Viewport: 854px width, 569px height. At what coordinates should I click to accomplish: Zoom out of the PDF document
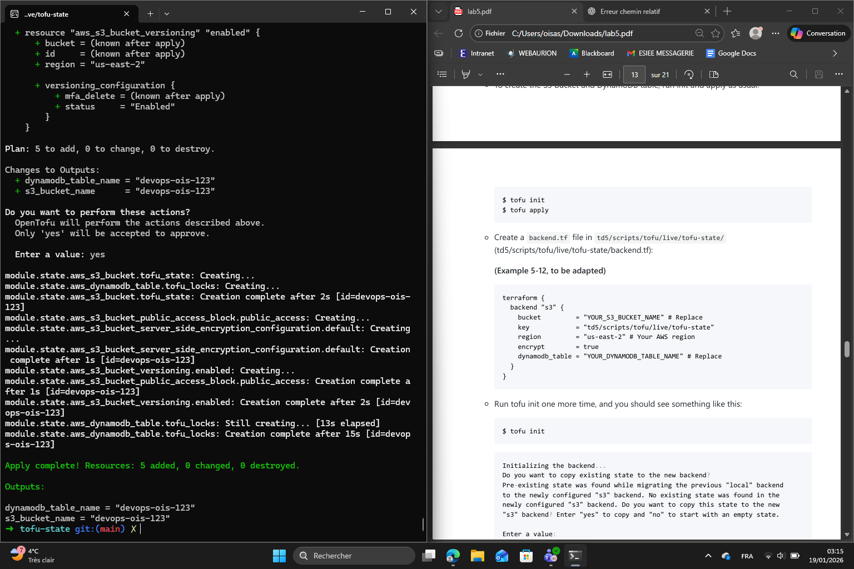click(x=567, y=74)
